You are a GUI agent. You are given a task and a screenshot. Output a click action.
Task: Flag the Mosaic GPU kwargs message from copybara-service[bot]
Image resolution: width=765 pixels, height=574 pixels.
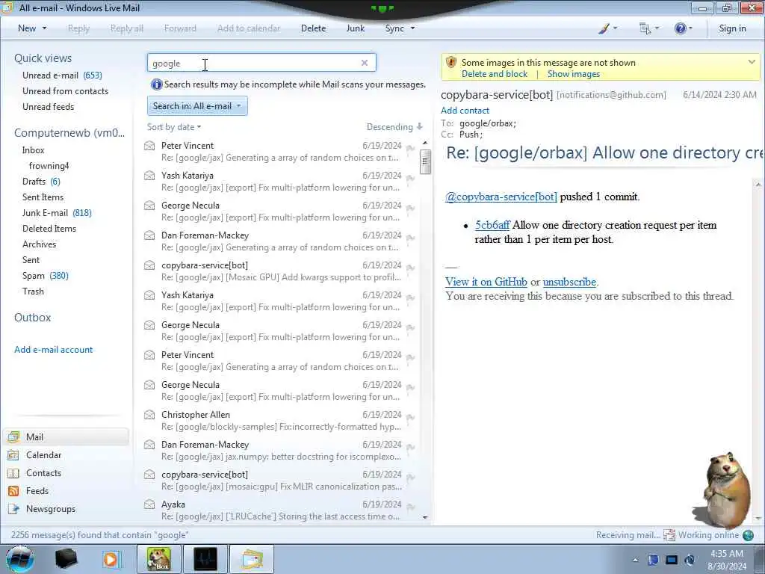pyautogui.click(x=410, y=268)
